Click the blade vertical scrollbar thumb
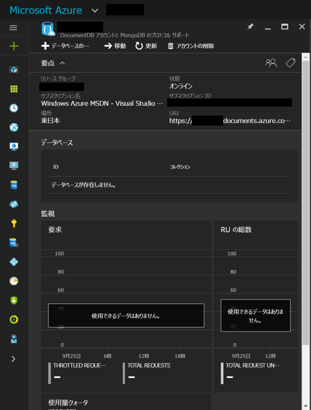Viewport: 311px width, 410px height. pos(305,203)
